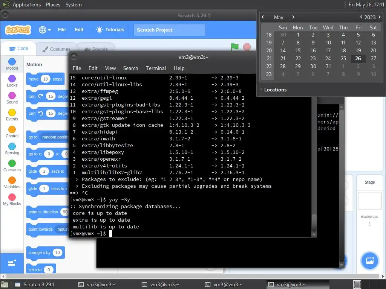
Task: Select the Sensing block category
Action: point(12,149)
